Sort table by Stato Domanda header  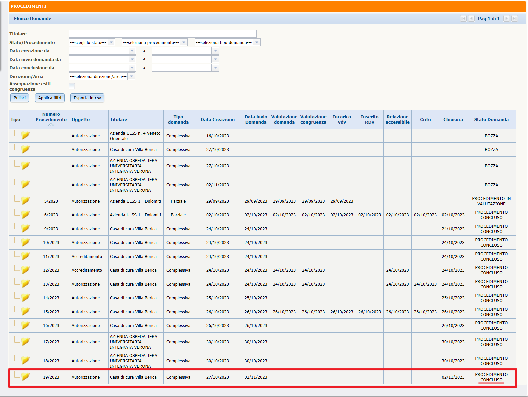coord(491,119)
